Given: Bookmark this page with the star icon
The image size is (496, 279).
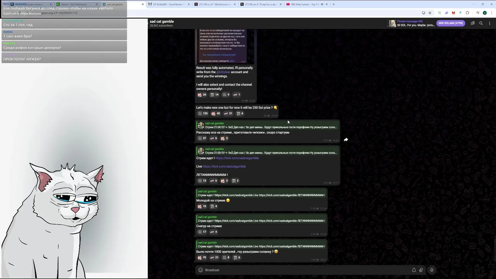Looking at the screenshot, I should [x=430, y=13].
